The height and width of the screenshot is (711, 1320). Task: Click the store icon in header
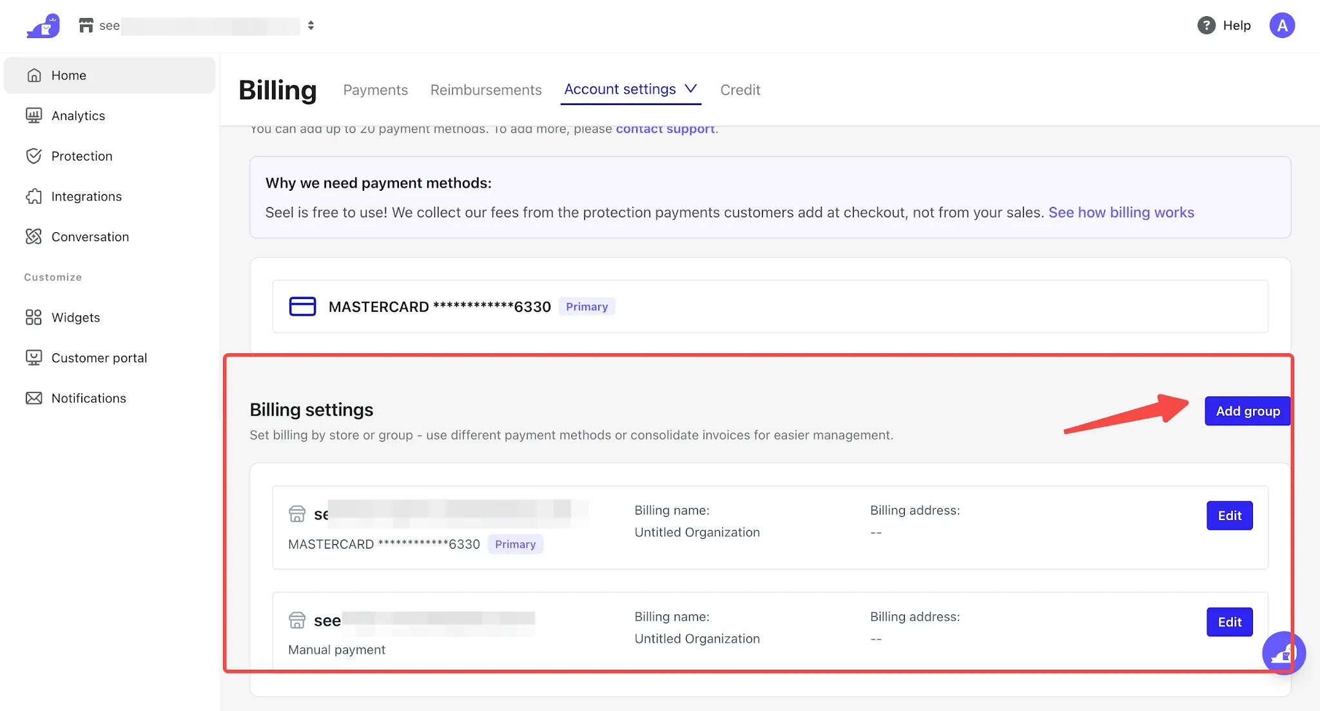click(x=86, y=25)
